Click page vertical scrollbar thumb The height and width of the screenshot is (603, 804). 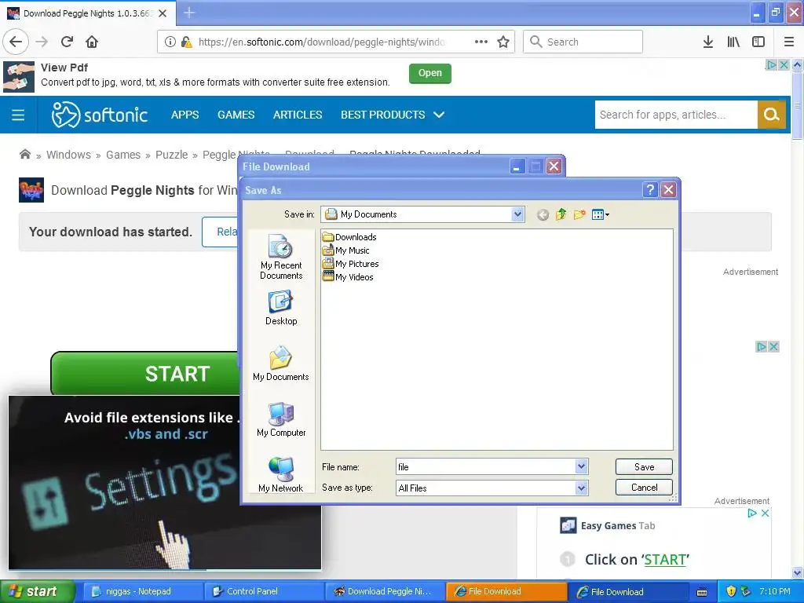(798, 105)
